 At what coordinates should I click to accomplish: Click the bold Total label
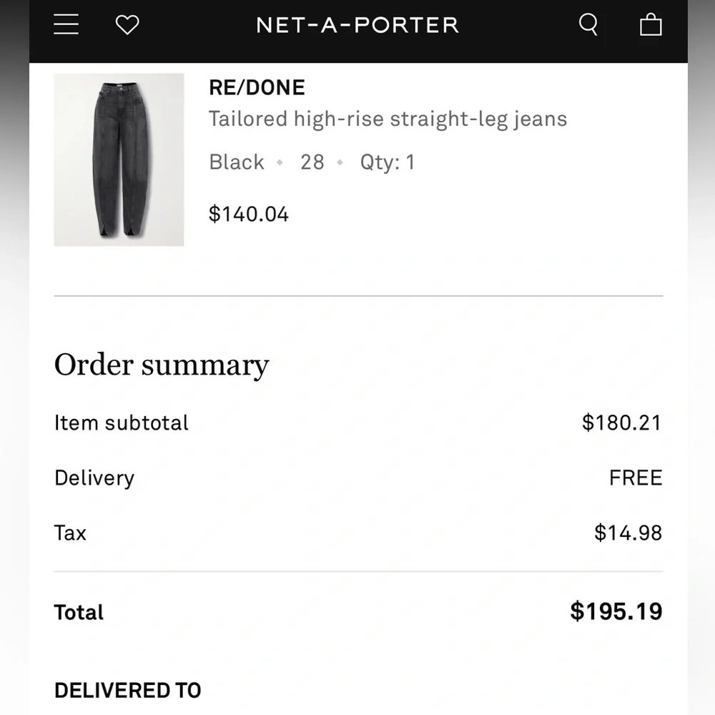[x=79, y=612]
